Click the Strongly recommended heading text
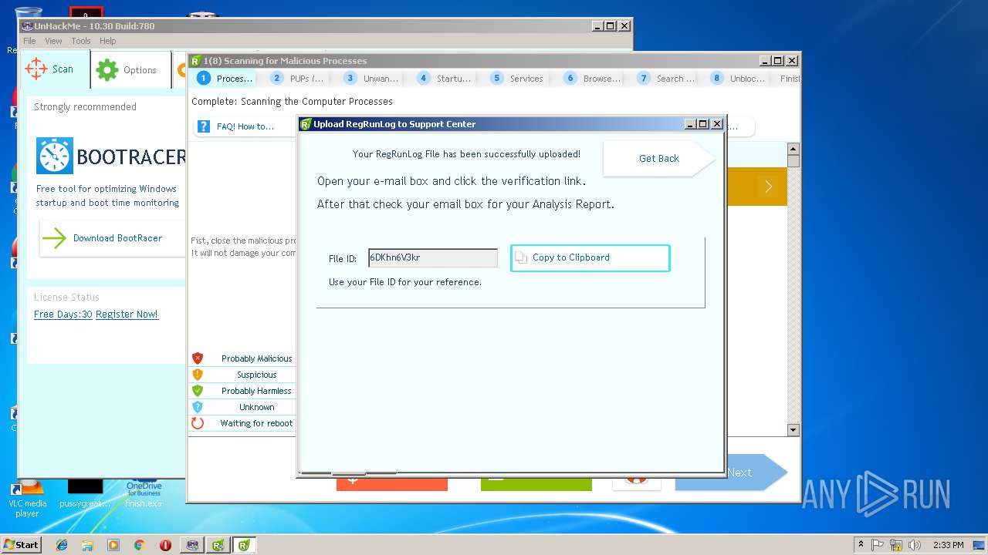This screenshot has width=988, height=555. click(x=85, y=107)
